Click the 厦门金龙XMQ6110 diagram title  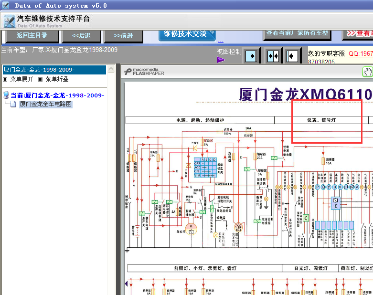point(306,95)
